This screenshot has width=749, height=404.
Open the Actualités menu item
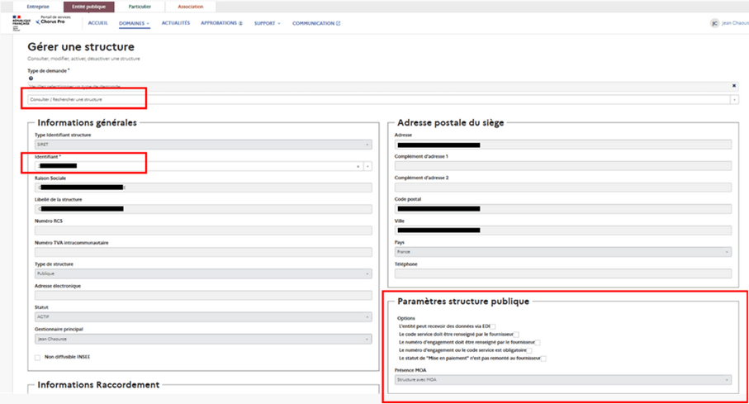(175, 23)
